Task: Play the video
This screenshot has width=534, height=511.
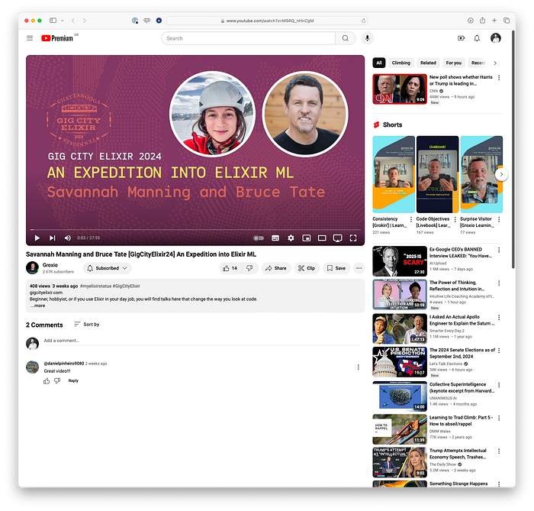Action: tap(37, 238)
